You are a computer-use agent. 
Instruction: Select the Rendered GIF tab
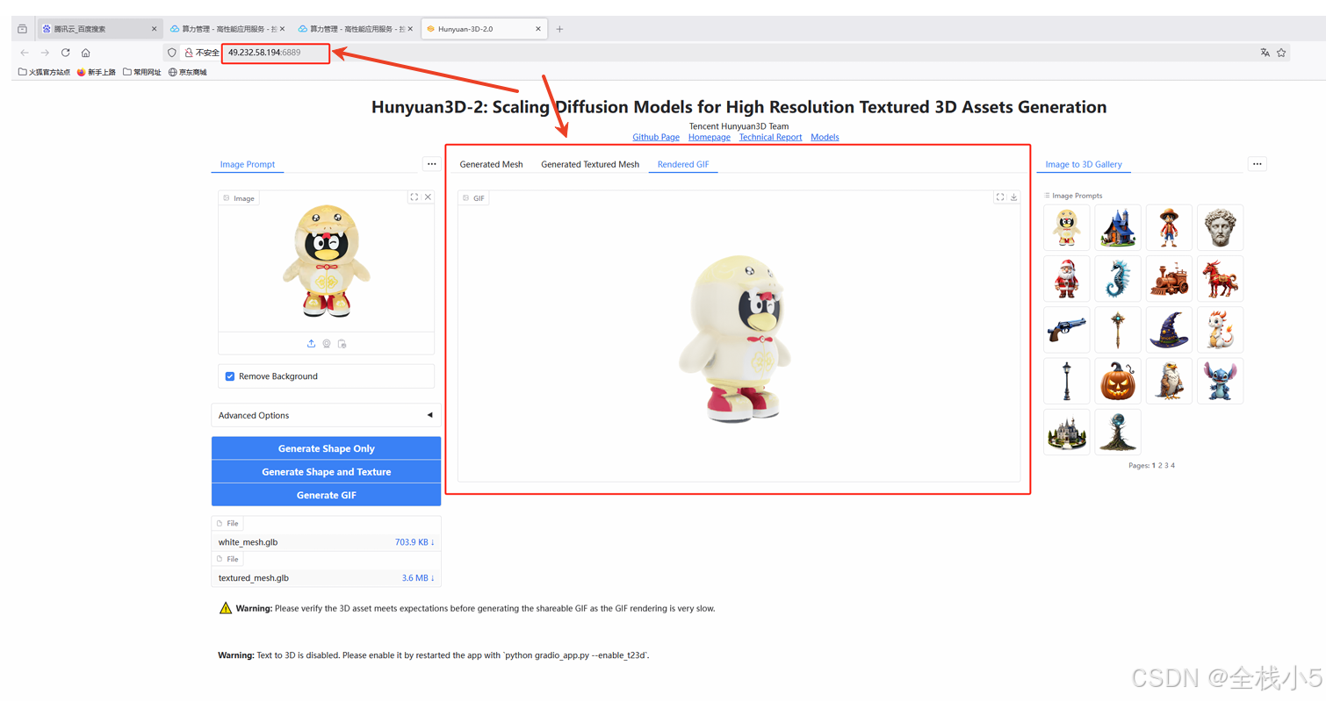[683, 164]
